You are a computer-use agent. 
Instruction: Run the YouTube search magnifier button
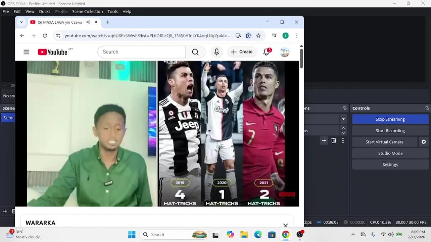tap(195, 52)
